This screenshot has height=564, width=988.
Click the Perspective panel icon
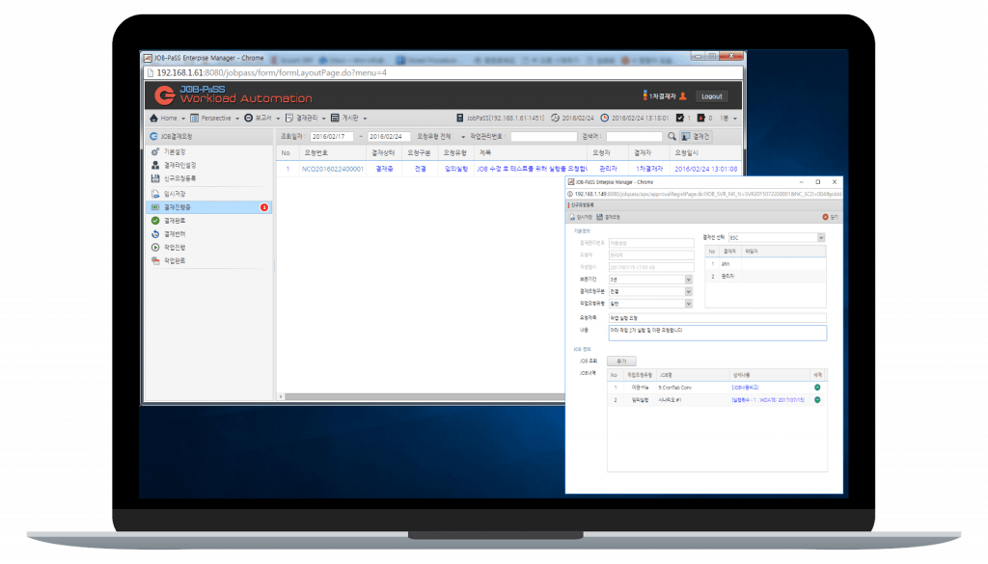(x=195, y=118)
